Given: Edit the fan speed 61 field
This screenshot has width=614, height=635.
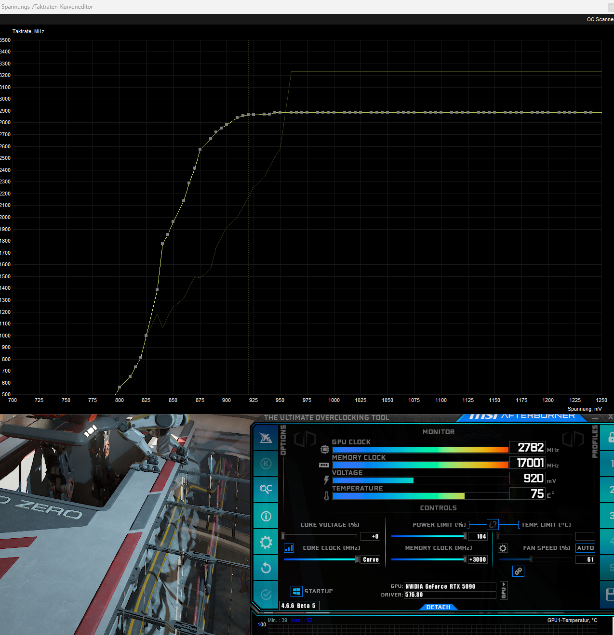Looking at the screenshot, I should tap(585, 559).
